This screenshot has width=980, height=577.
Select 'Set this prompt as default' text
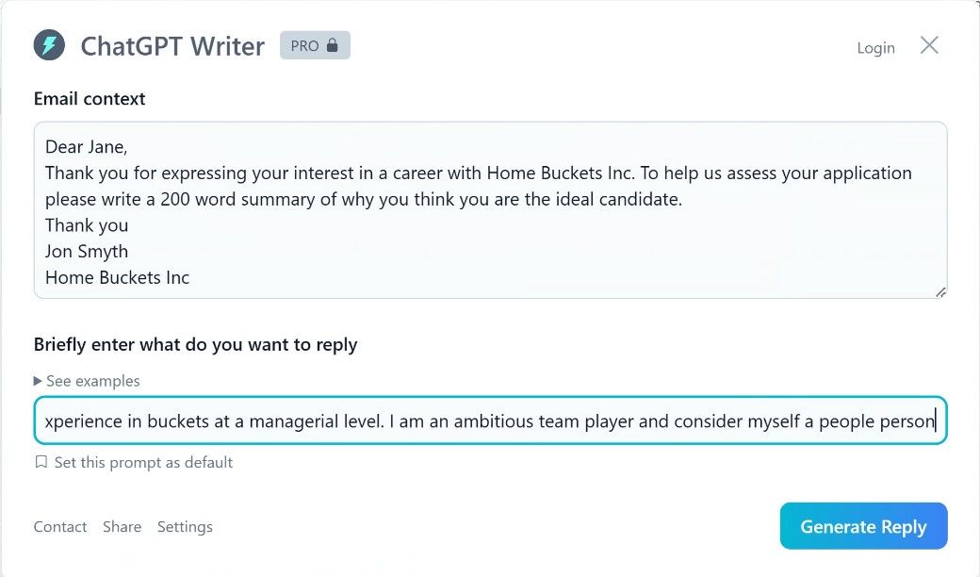coord(143,462)
